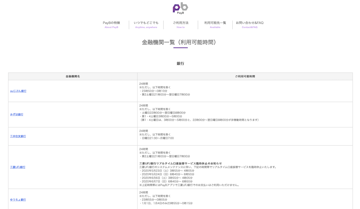Follow the みずほ銀行 link

coord(17,114)
